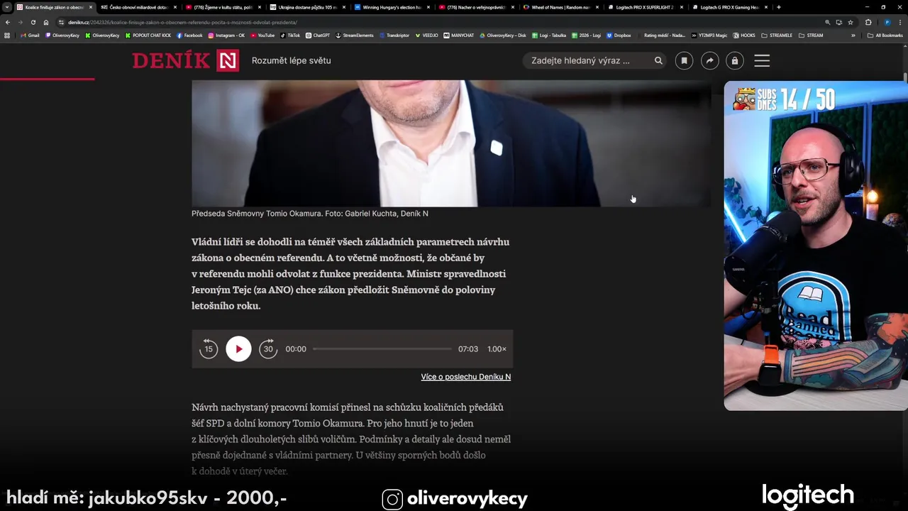The image size is (908, 511).
Task: Expand the STREAM bookmarks folder
Action: pos(811,35)
